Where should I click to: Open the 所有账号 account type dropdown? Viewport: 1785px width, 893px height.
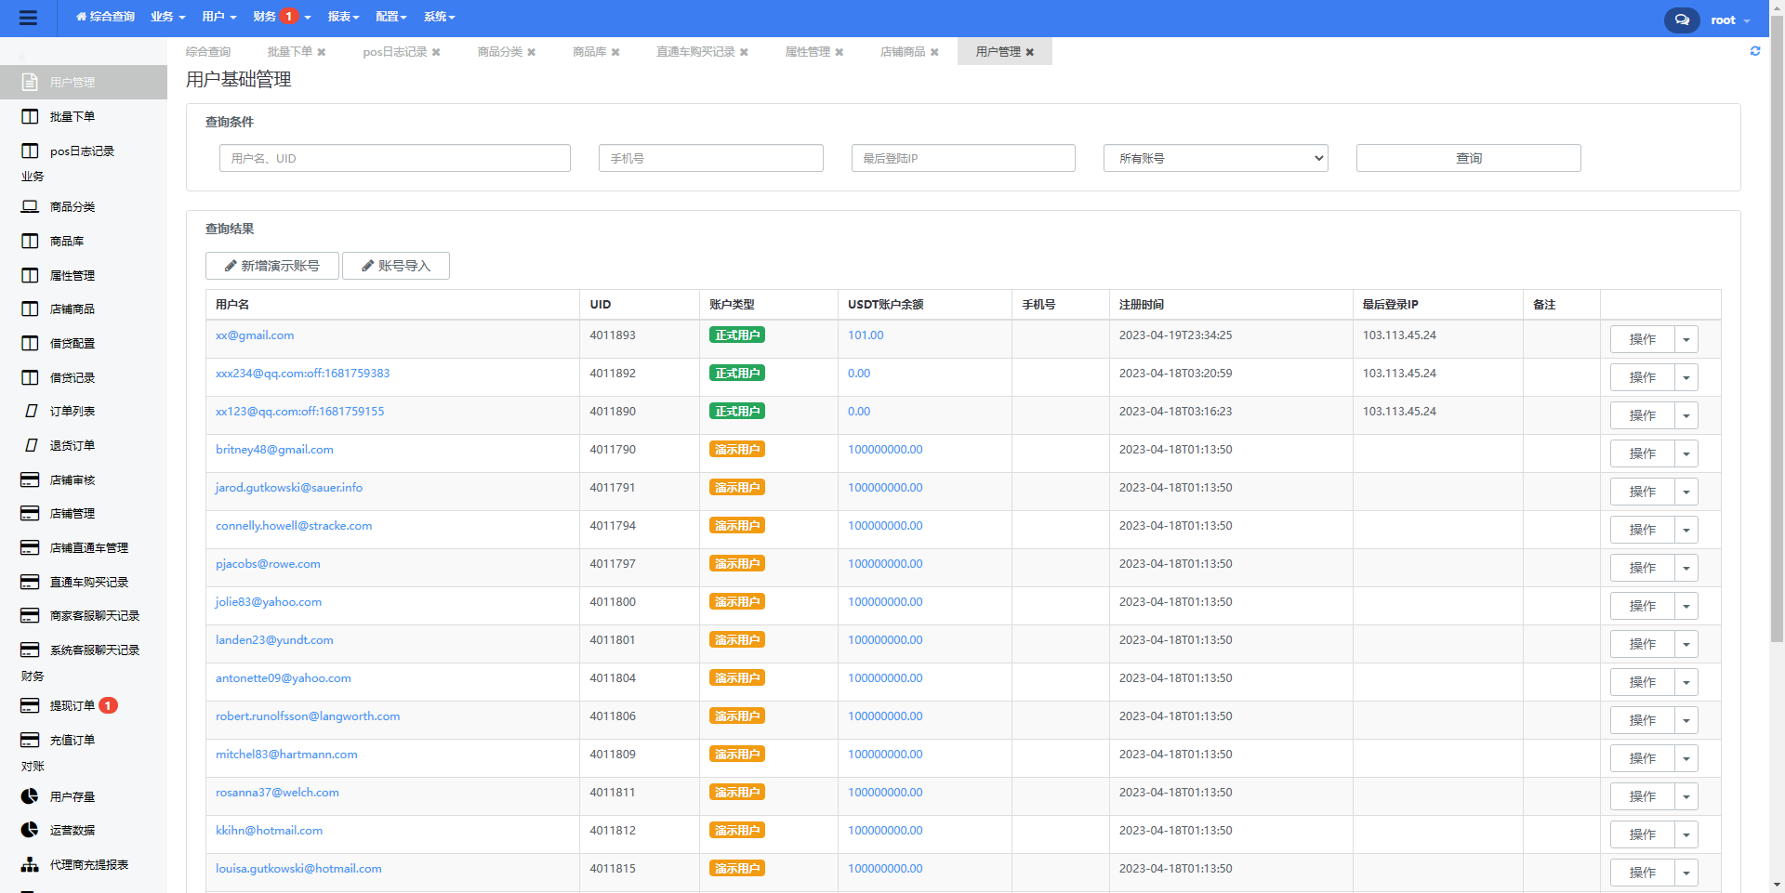(1216, 158)
